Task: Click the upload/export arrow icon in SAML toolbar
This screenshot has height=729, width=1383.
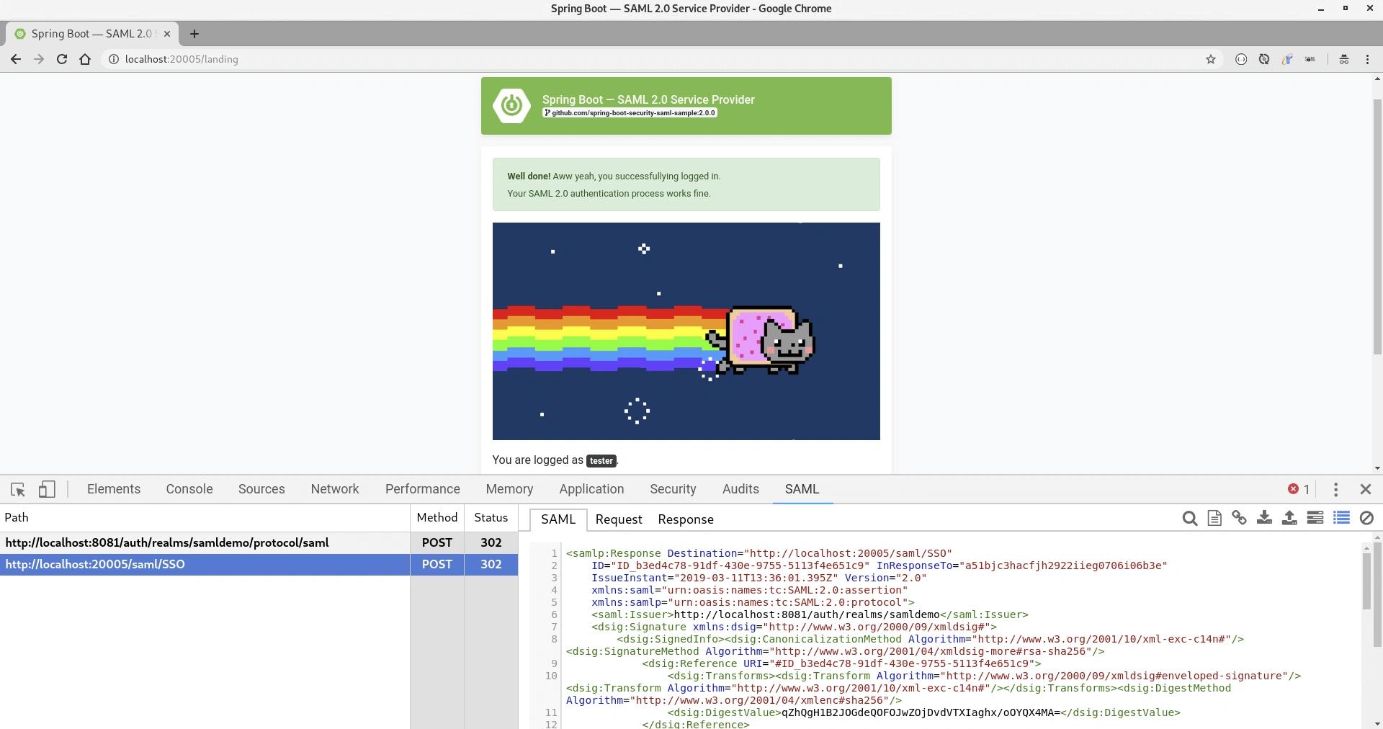Action: pyautogui.click(x=1289, y=518)
